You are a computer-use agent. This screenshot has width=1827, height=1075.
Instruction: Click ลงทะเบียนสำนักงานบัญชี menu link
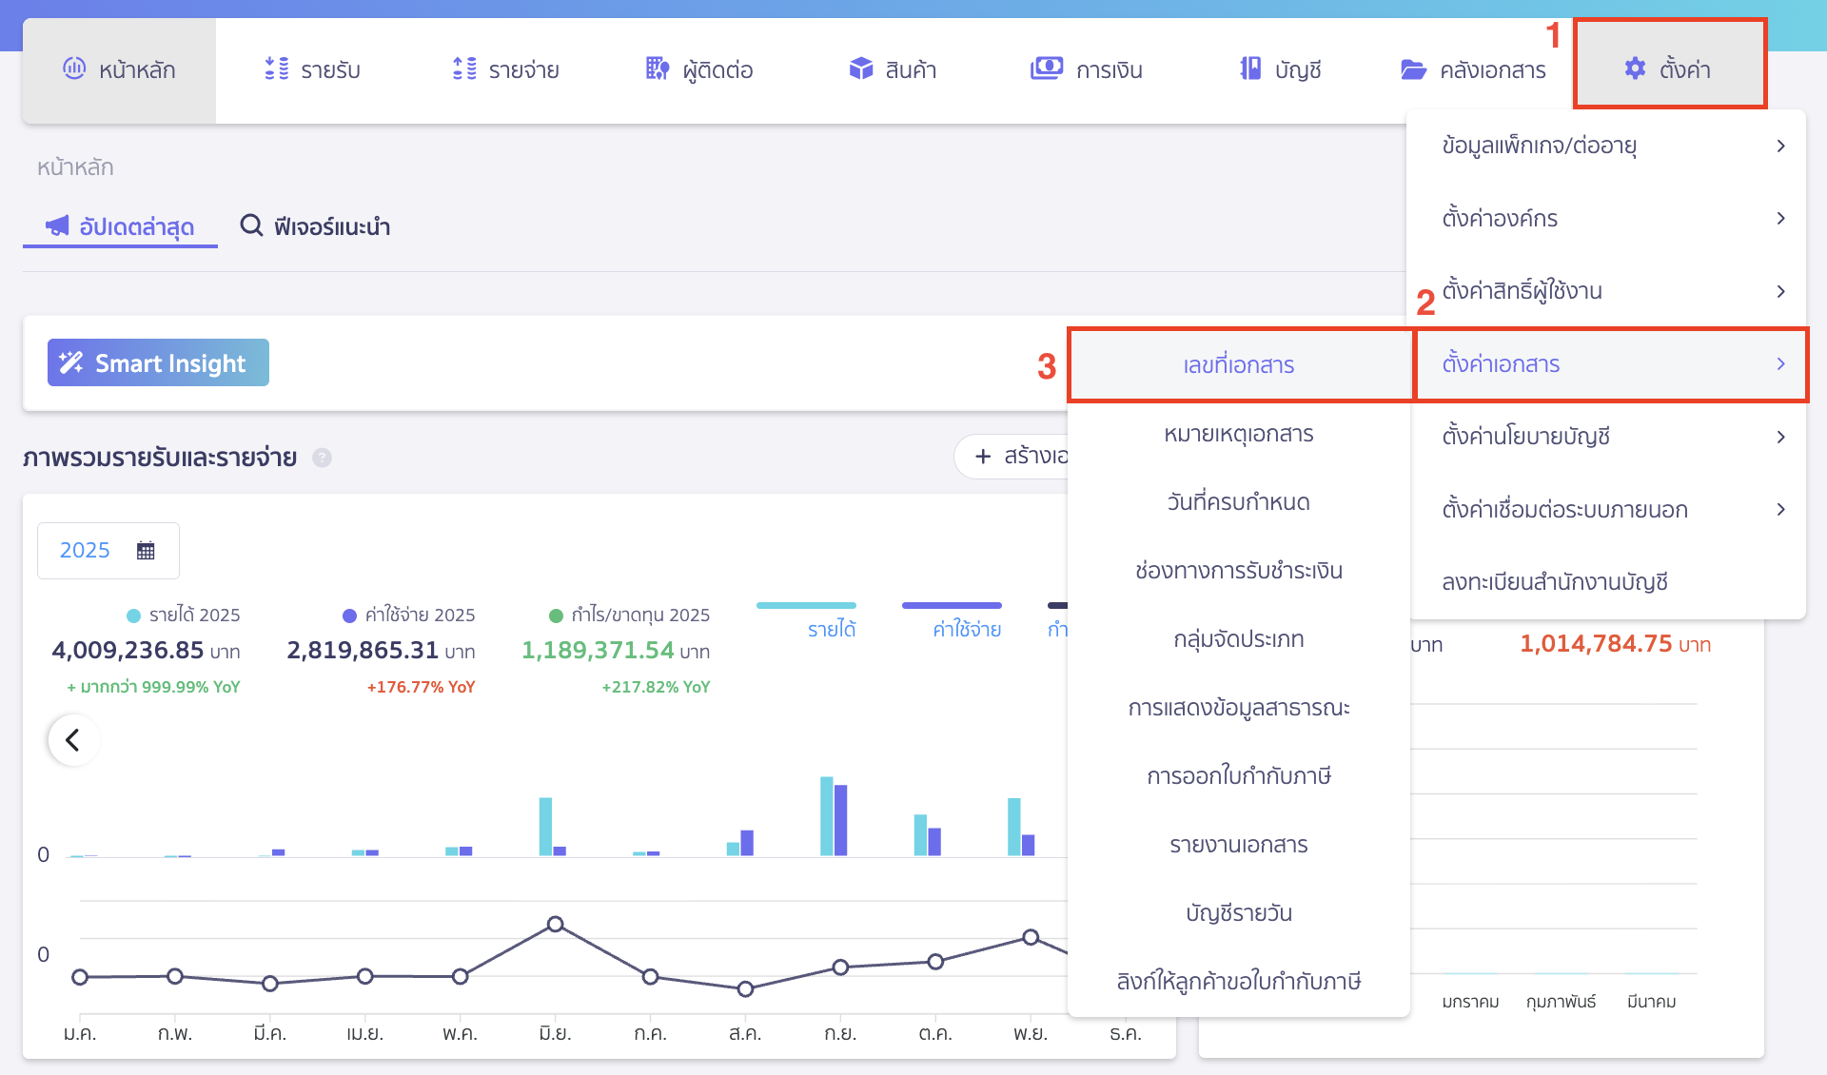click(x=1555, y=582)
